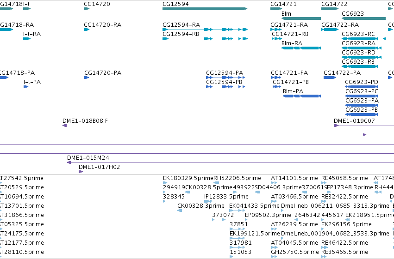Select the CG6923-PB protein label

362,110
